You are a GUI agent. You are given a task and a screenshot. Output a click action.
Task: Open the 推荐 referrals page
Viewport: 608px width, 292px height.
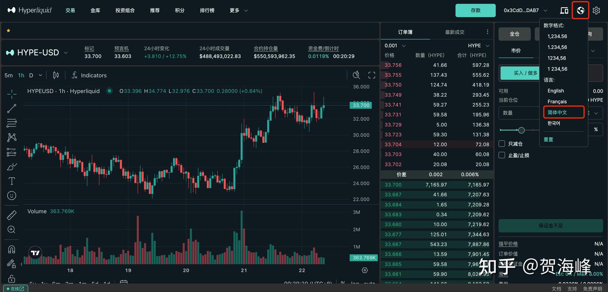pos(155,10)
